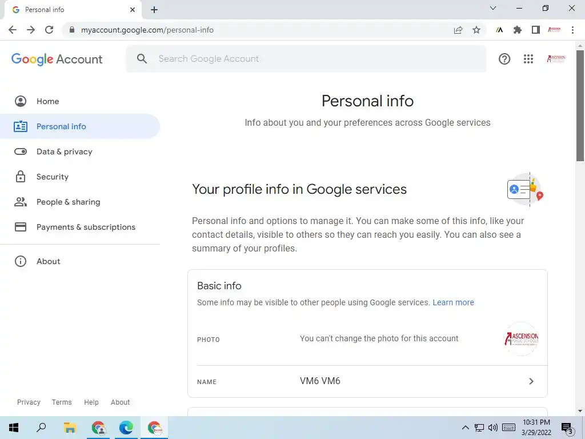Go forward with the browser forward arrow
This screenshot has width=585, height=439.
31,30
